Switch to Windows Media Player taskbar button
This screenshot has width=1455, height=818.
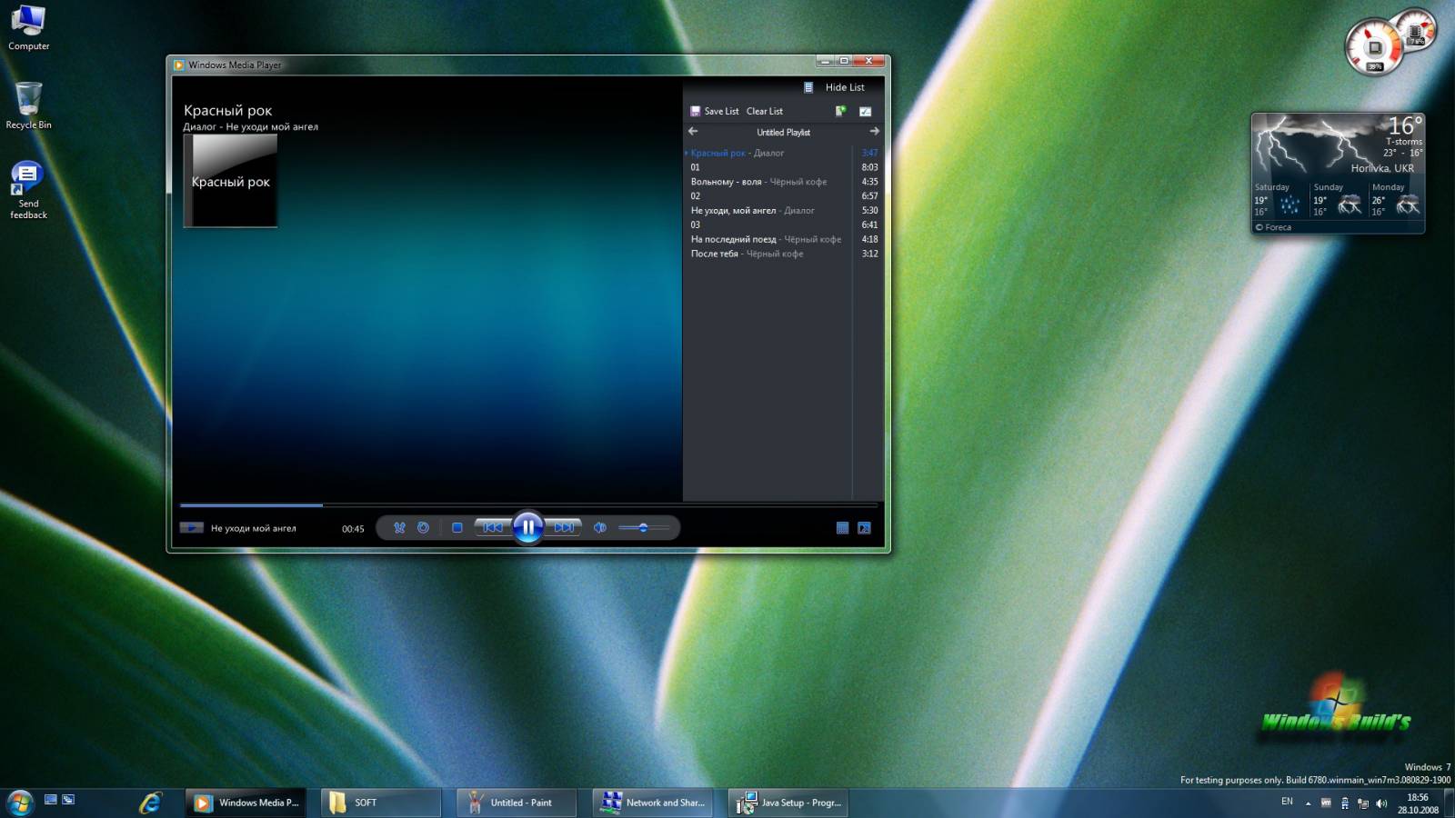click(246, 803)
